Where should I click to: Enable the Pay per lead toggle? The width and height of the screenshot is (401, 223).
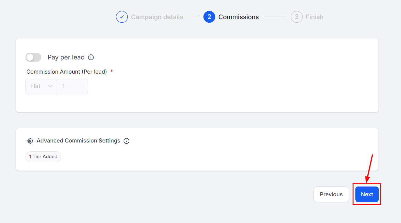[33, 57]
